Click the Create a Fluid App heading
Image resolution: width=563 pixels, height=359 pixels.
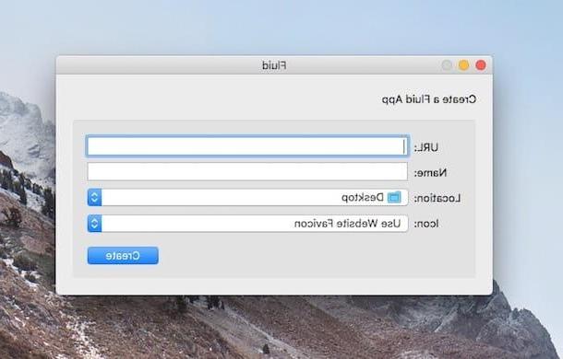429,99
